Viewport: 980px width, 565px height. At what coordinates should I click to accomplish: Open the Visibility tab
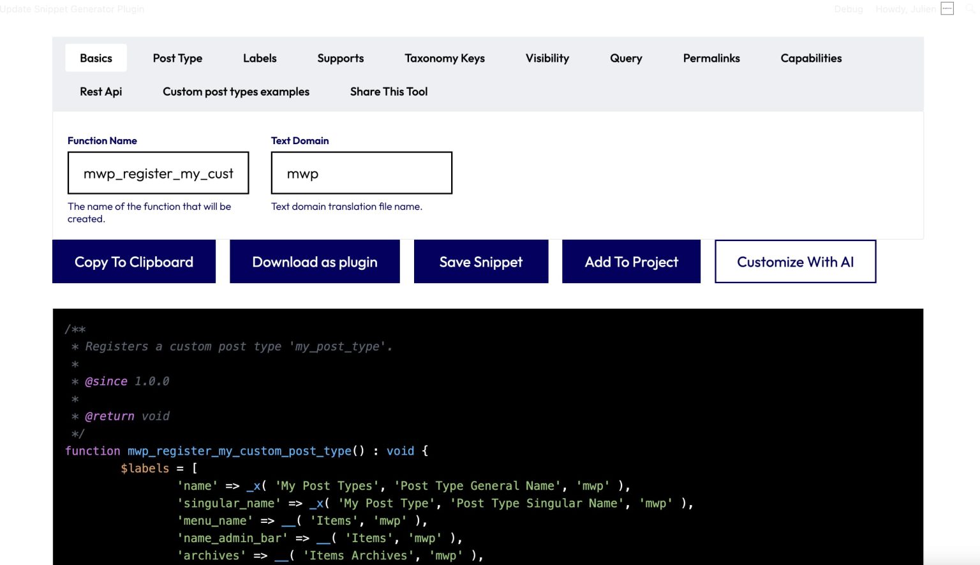click(546, 58)
